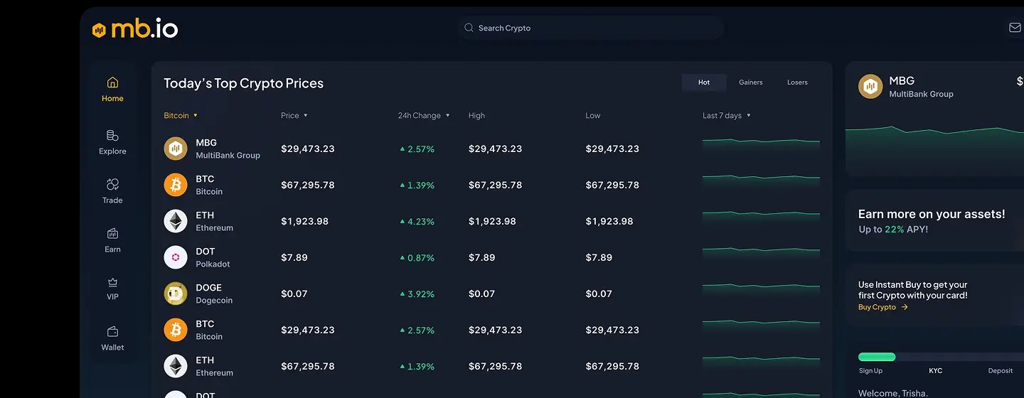Go to the Trade section icon
This screenshot has width=1024, height=398.
click(x=112, y=185)
